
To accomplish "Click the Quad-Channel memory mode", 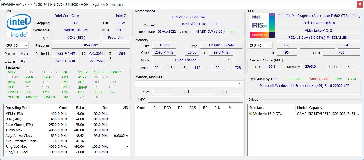I will coord(186,60).
